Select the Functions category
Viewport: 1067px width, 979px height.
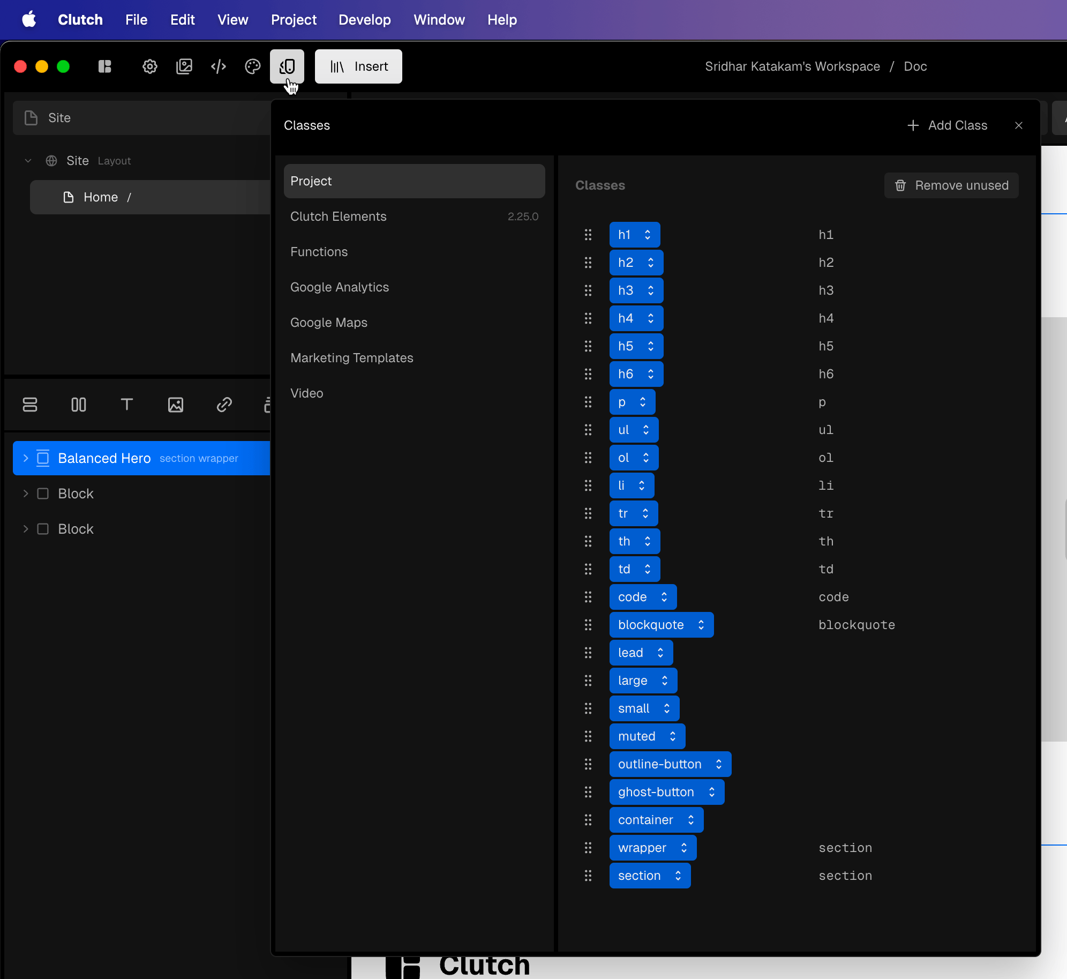click(415, 252)
